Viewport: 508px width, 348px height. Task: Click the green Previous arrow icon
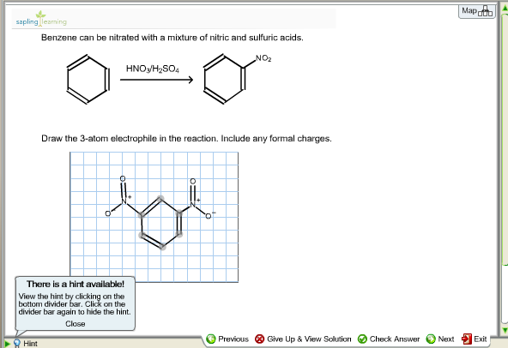tap(211, 339)
